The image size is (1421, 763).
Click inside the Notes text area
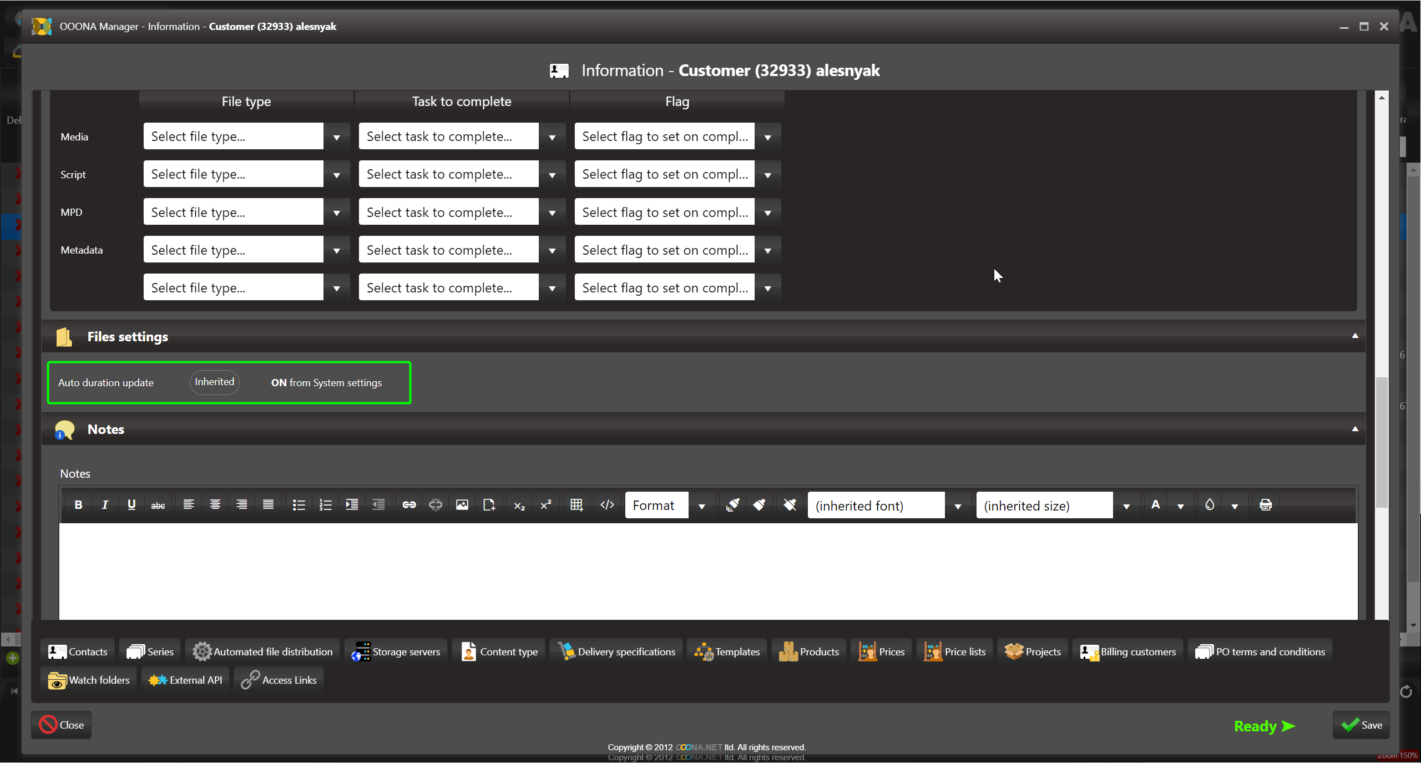click(x=707, y=570)
